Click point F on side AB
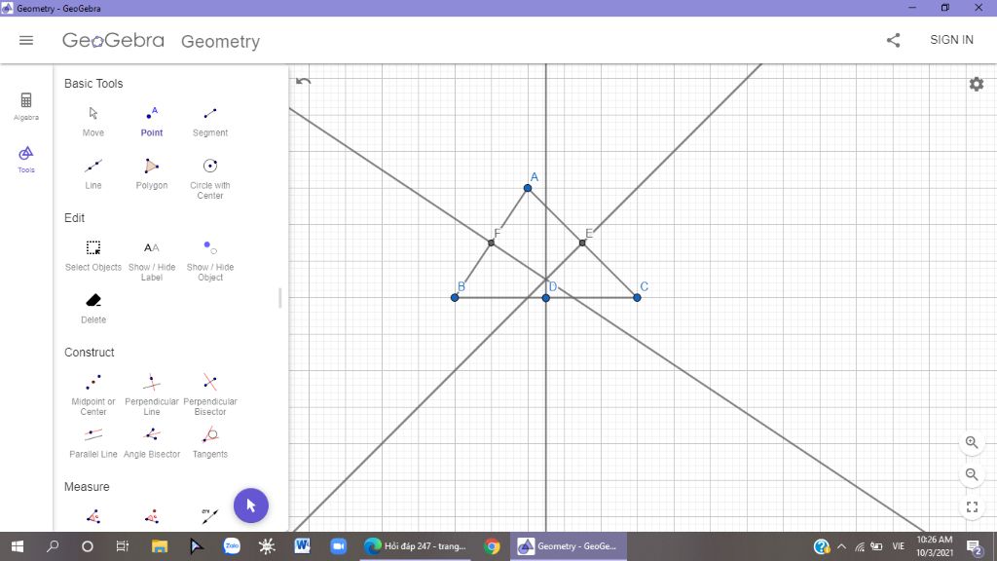 pyautogui.click(x=491, y=243)
